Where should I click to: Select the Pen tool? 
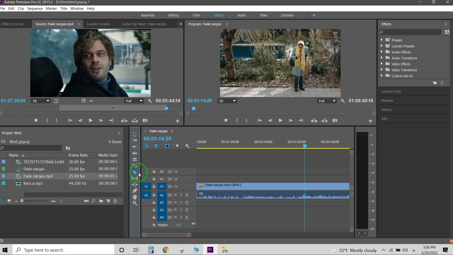pos(134,191)
